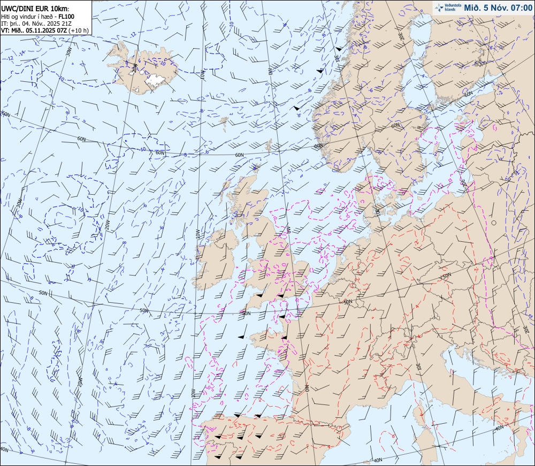The height and width of the screenshot is (466, 535).
Task: Click the Shetland Islands on the map
Action: pos(269,147)
